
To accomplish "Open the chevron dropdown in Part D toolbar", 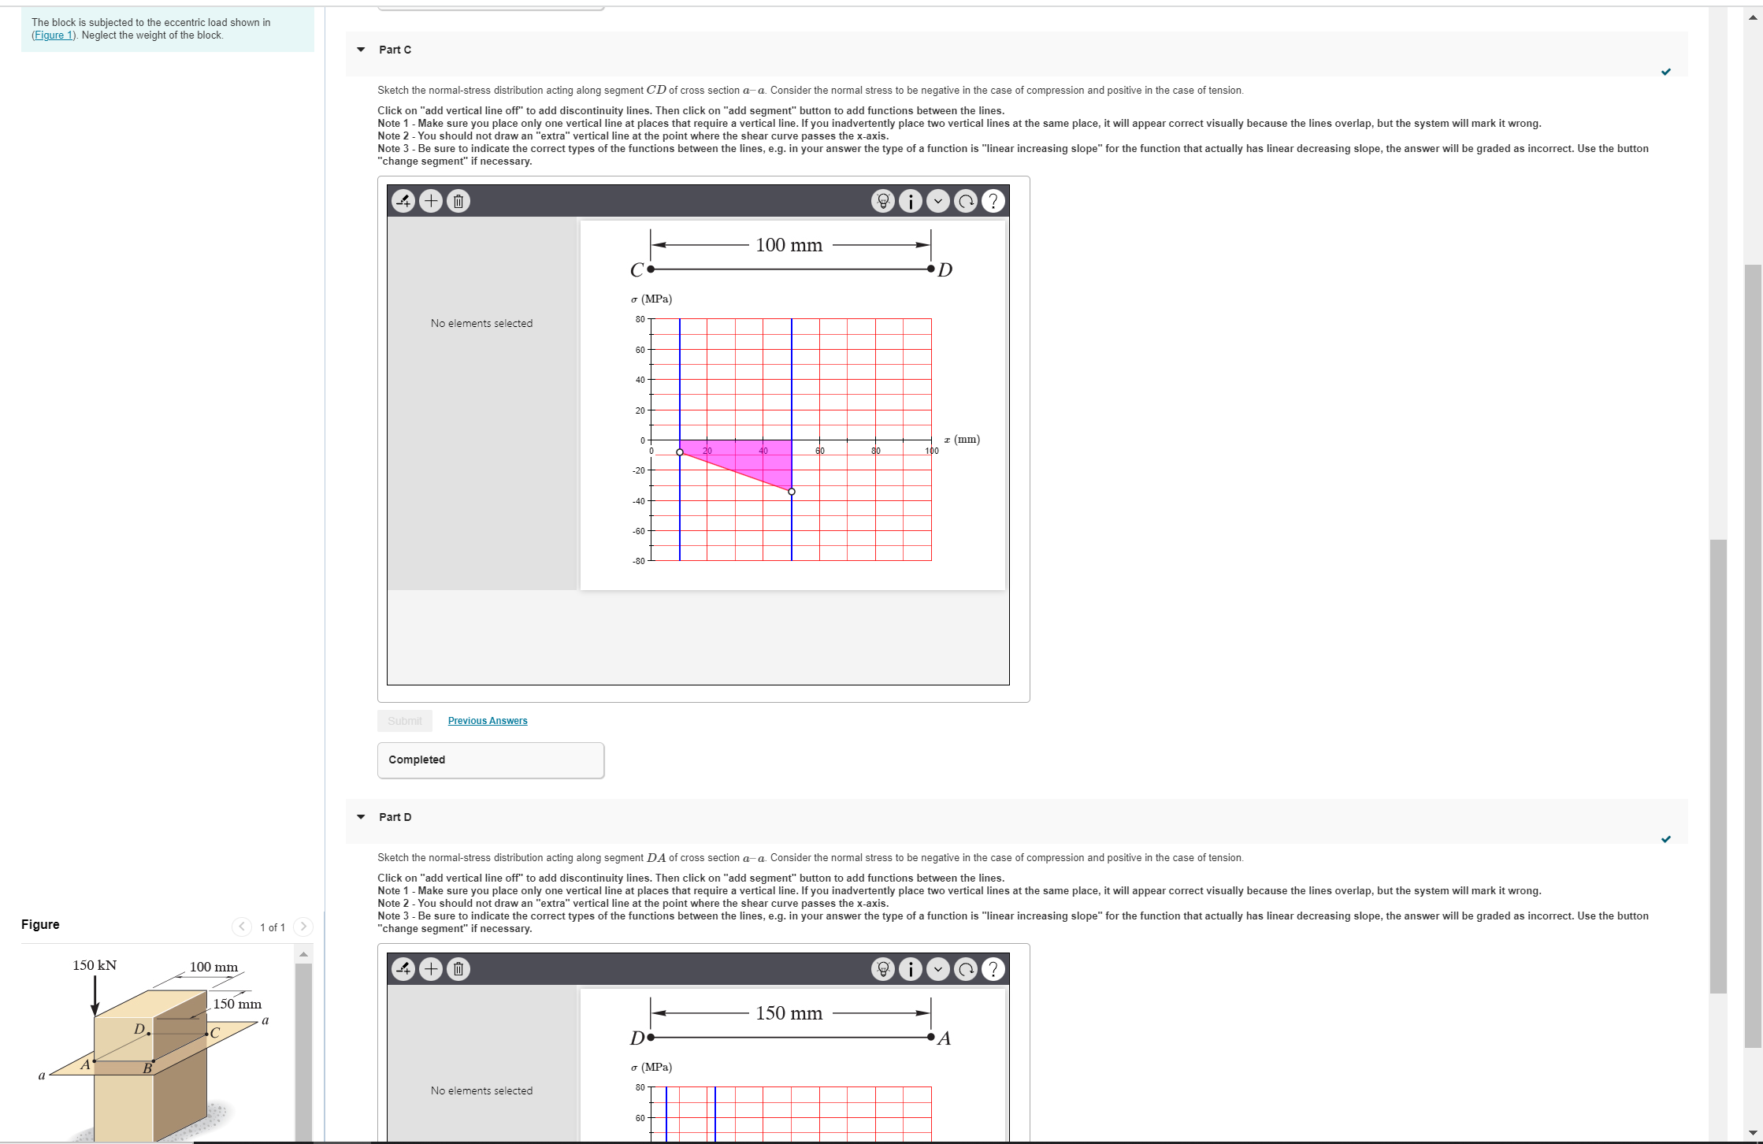I will click(938, 969).
